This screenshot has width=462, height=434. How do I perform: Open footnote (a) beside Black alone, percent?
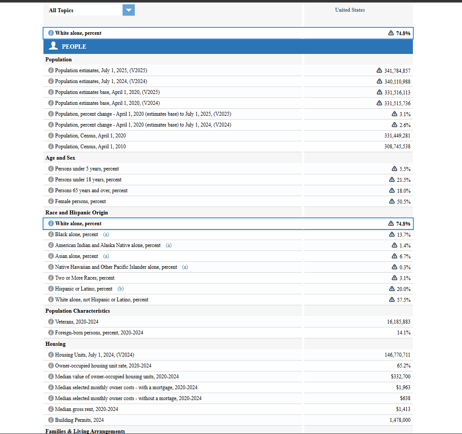coord(106,234)
